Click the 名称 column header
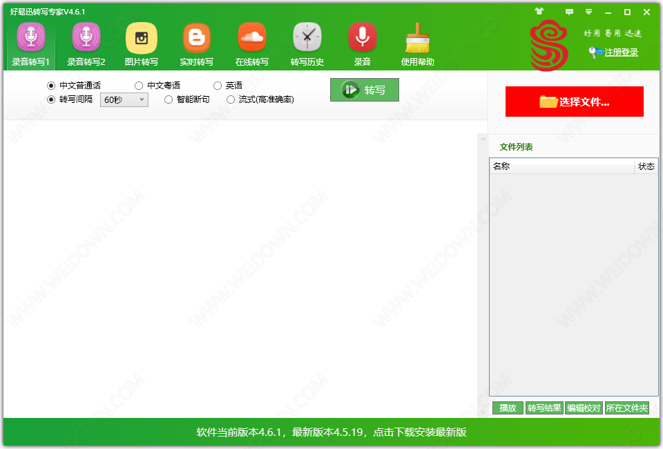663x449 pixels. 562,166
